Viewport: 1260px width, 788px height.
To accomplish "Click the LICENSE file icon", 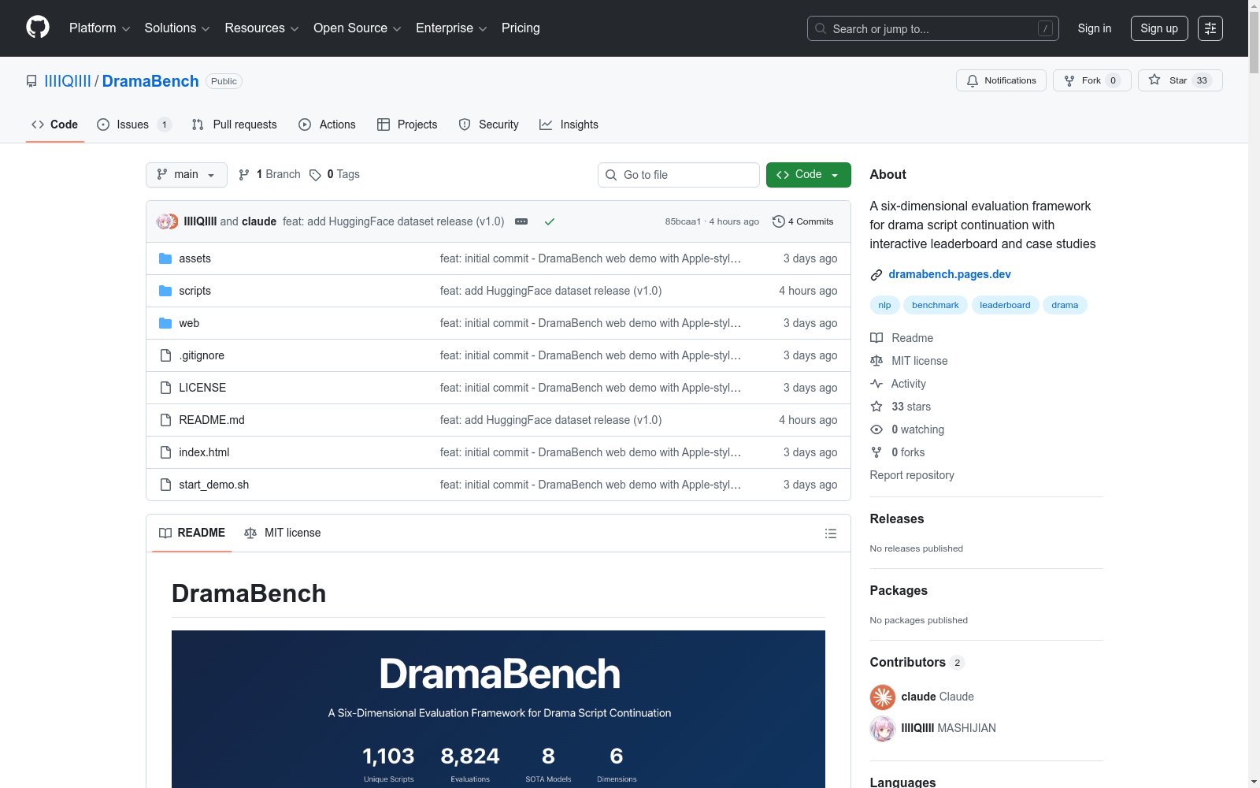I will [x=165, y=388].
